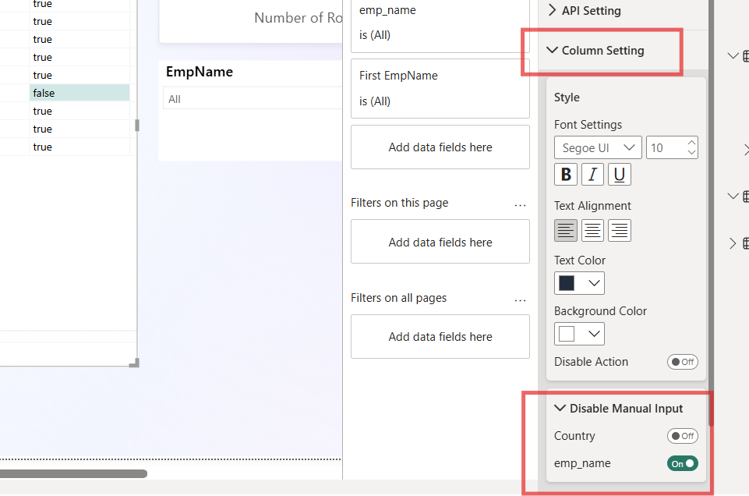Toggle bold font style
Screen dimensions: 749x496
pos(566,175)
